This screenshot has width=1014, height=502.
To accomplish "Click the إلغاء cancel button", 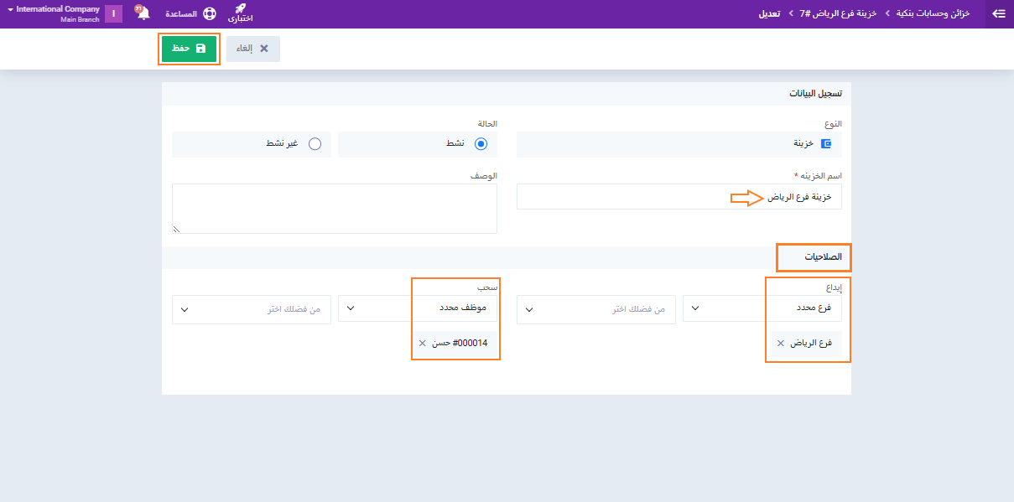I will coord(252,49).
